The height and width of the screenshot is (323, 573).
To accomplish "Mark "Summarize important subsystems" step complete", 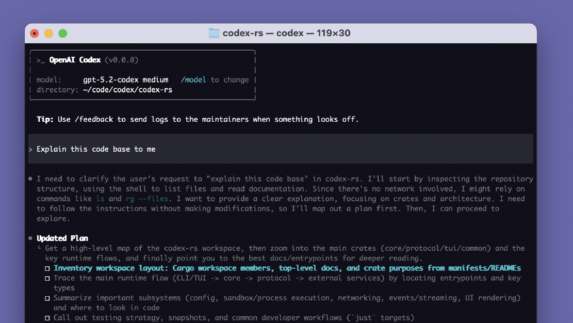I will tap(47, 298).
